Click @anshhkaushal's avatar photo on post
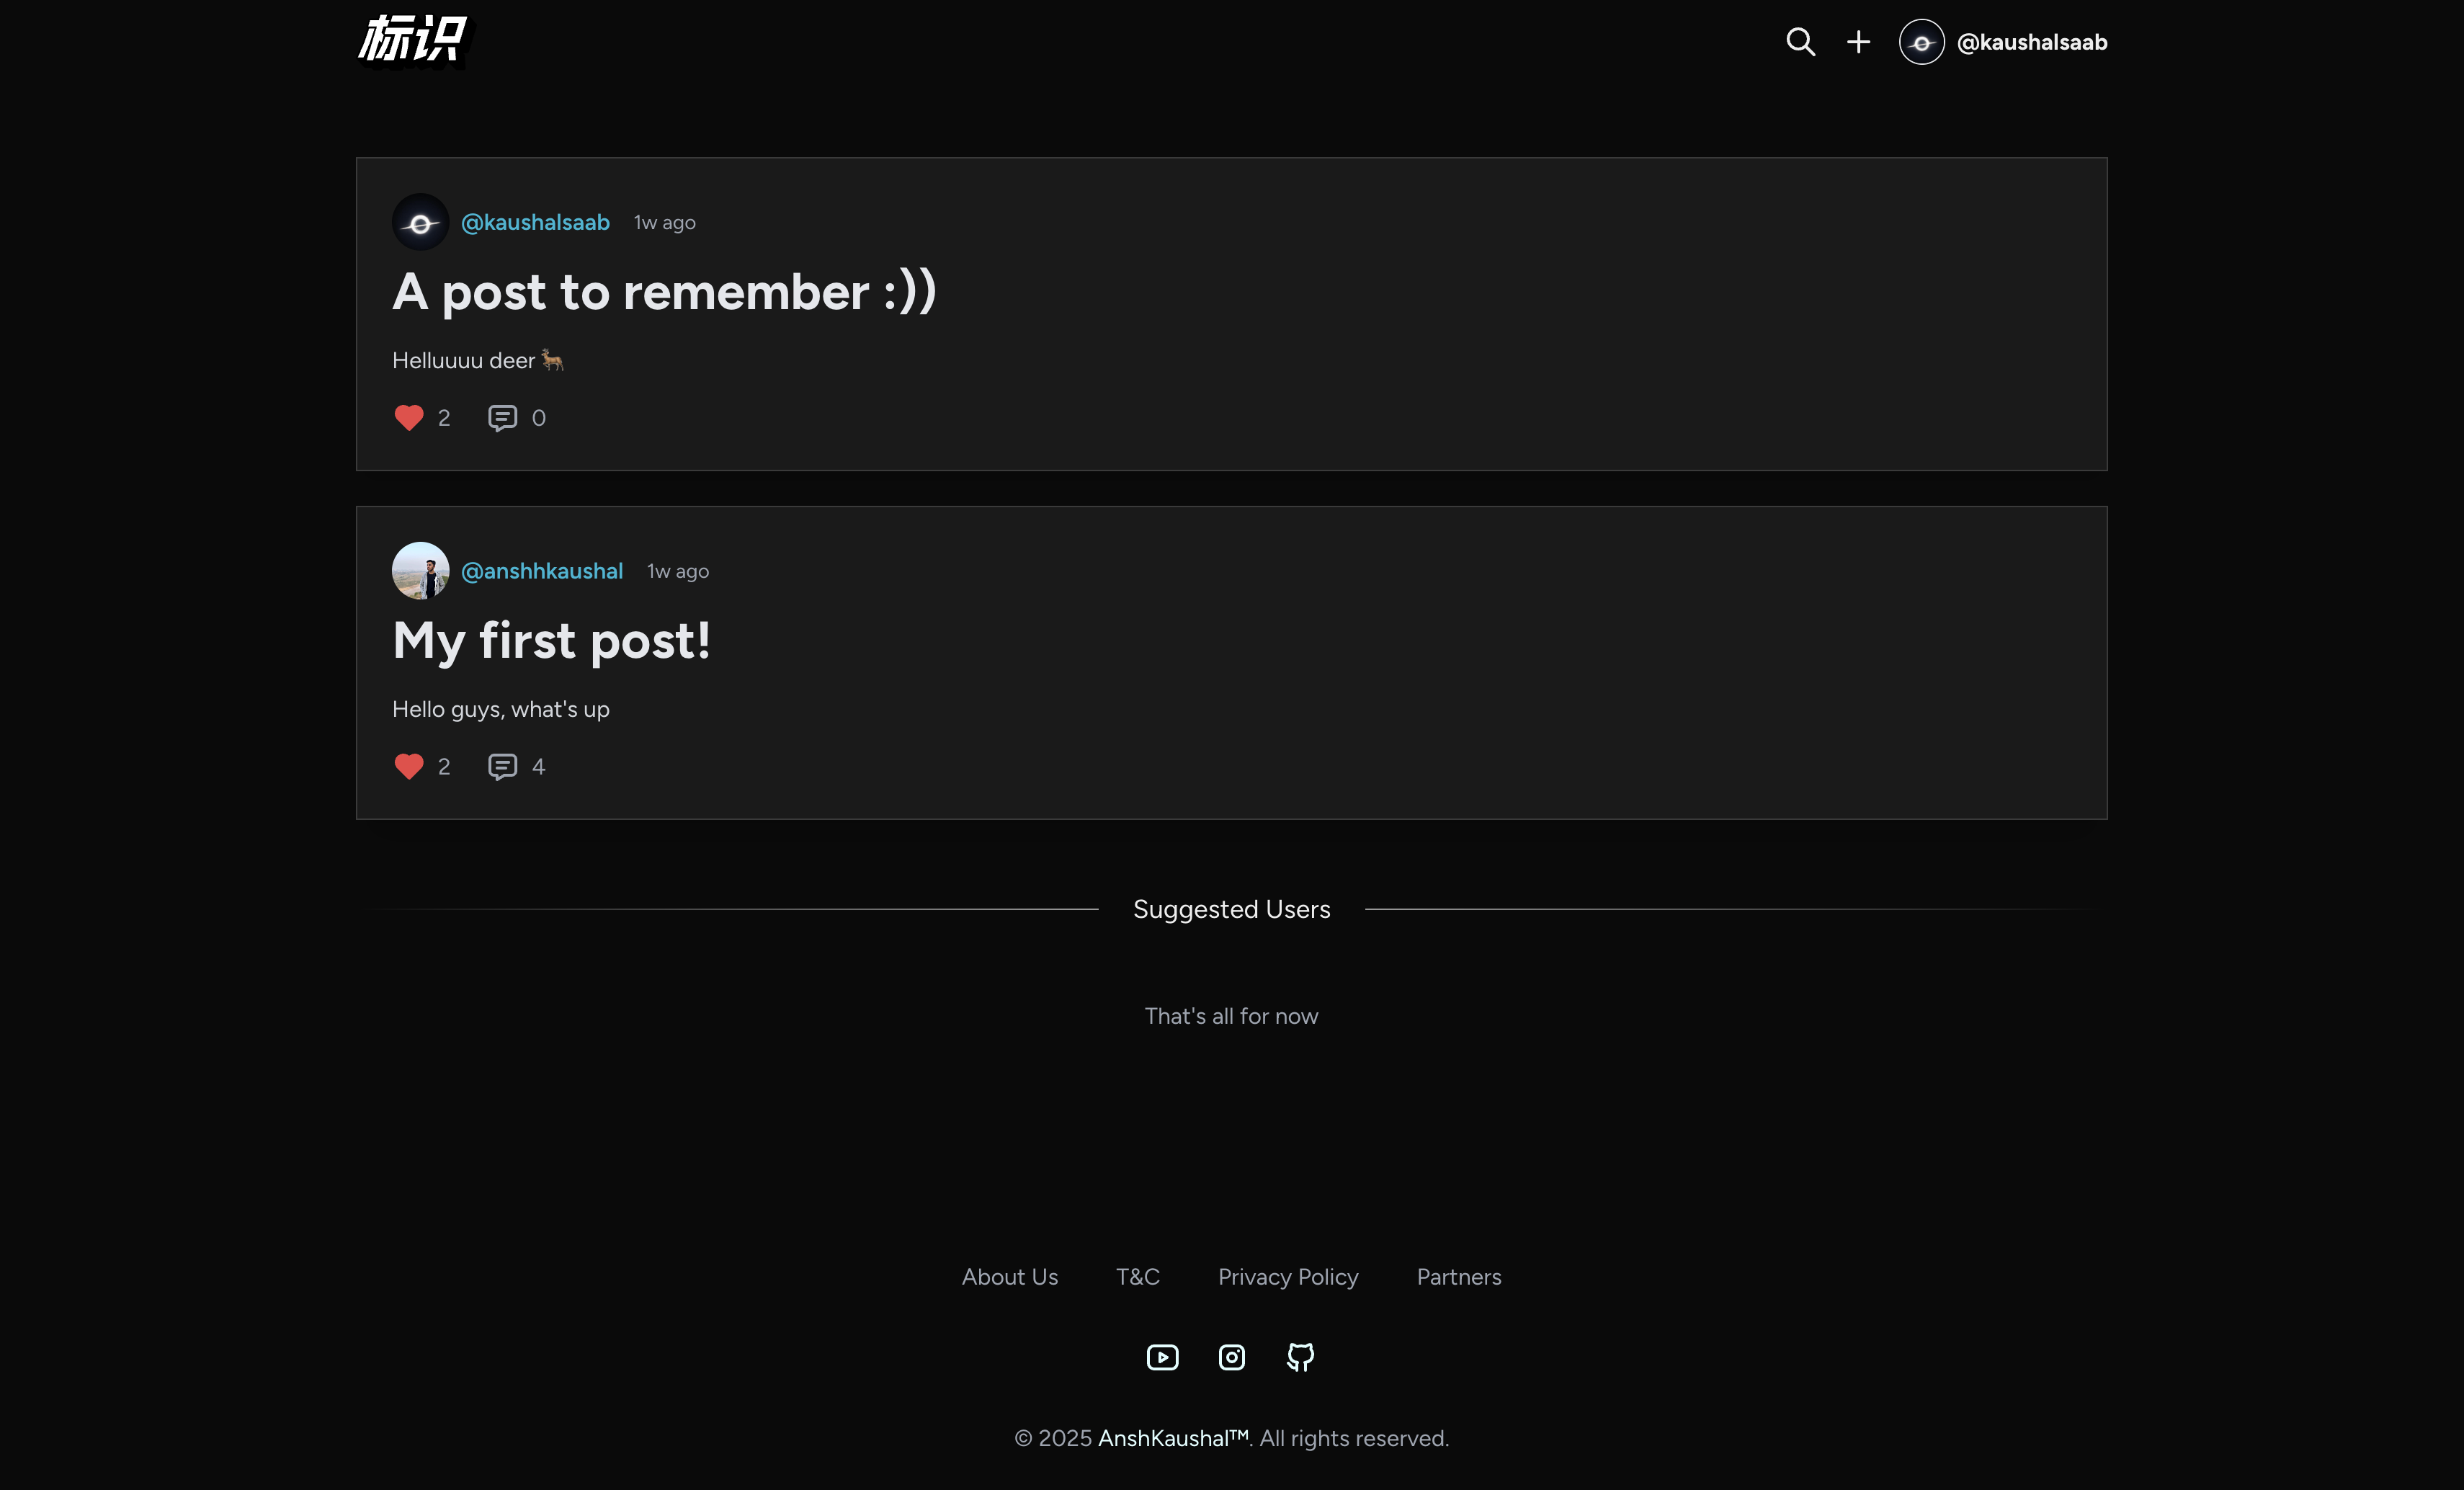2464x1490 pixels. click(420, 571)
